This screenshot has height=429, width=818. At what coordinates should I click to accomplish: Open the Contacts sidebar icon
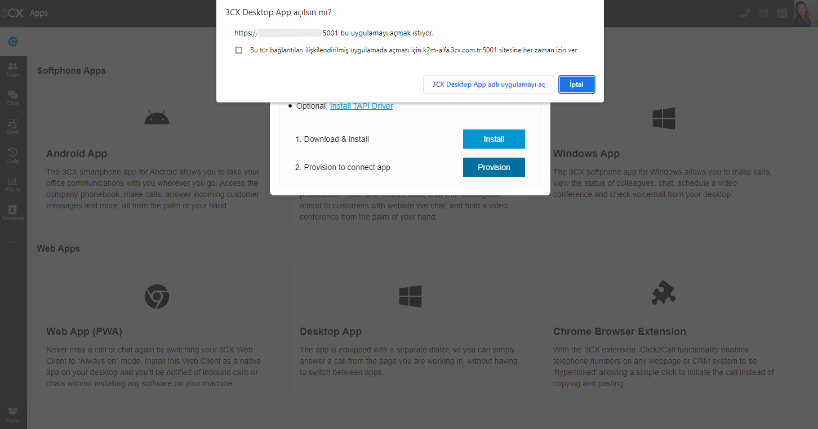[x=12, y=213]
